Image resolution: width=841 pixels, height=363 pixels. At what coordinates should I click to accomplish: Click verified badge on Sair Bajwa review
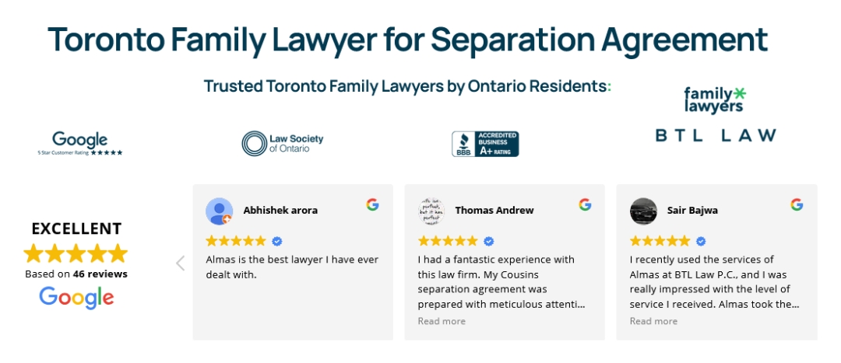coord(701,241)
